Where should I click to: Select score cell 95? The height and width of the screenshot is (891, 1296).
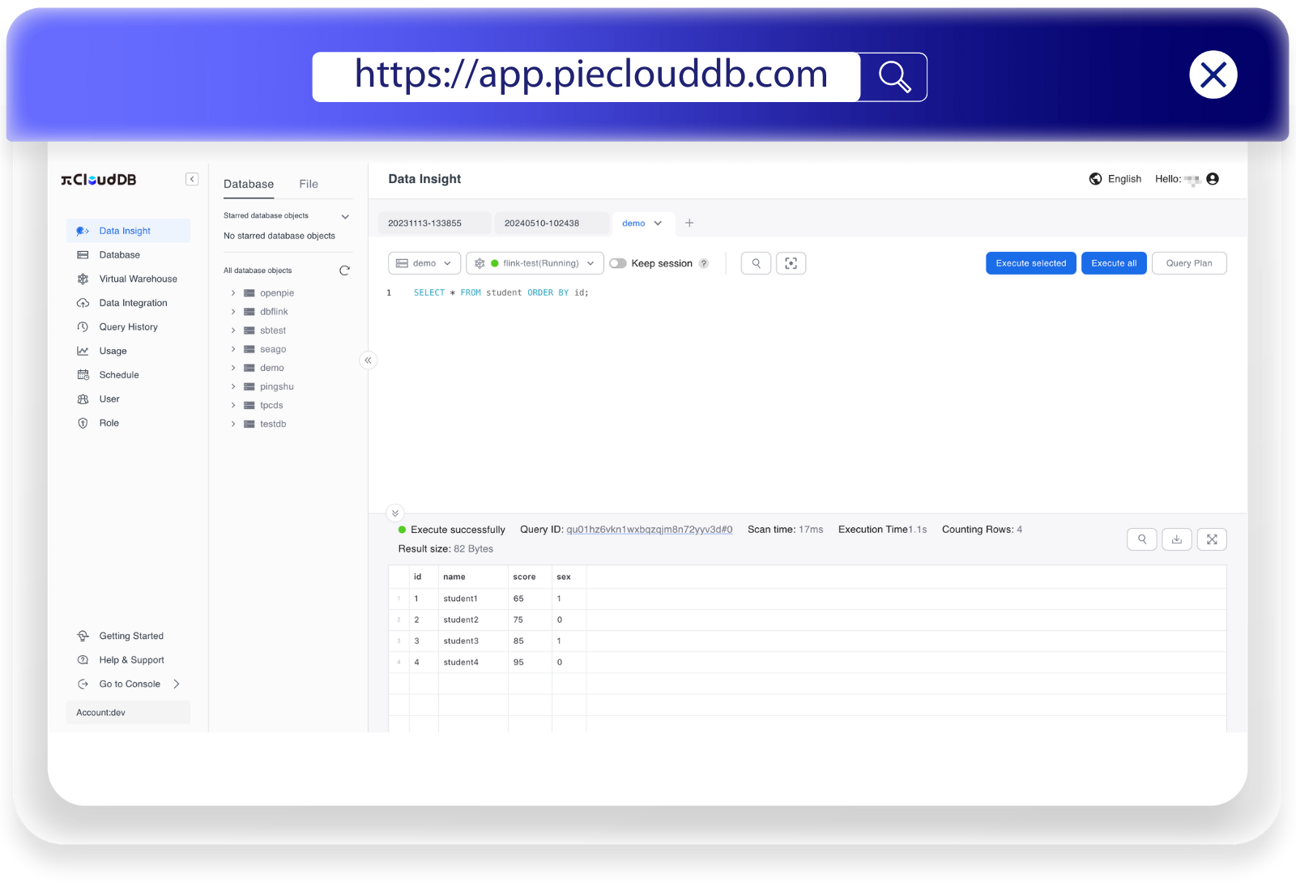pos(530,662)
